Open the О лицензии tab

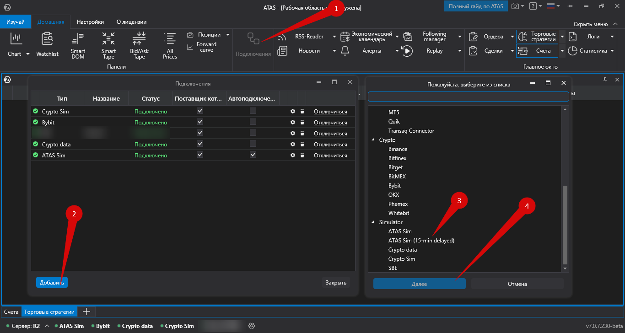pos(132,21)
